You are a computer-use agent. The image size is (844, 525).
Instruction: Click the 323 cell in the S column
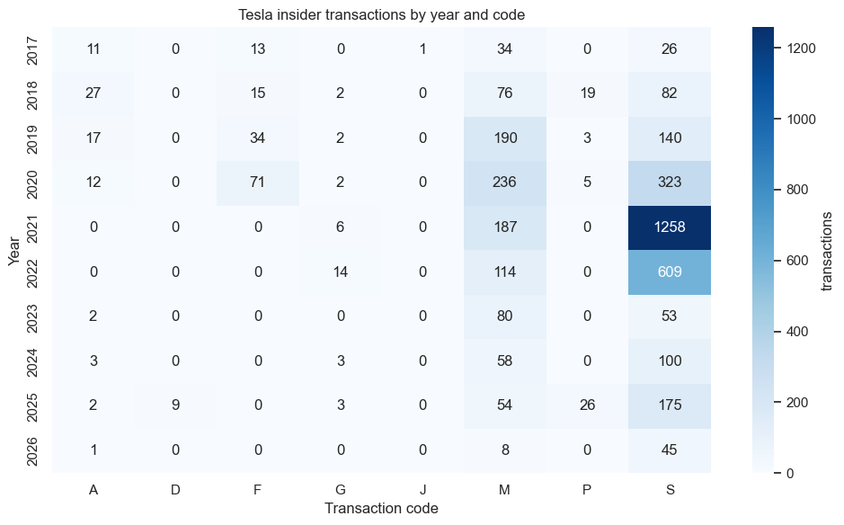pyautogui.click(x=668, y=183)
